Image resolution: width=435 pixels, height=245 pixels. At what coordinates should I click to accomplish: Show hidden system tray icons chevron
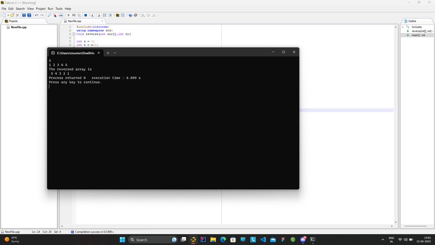pyautogui.click(x=382, y=240)
